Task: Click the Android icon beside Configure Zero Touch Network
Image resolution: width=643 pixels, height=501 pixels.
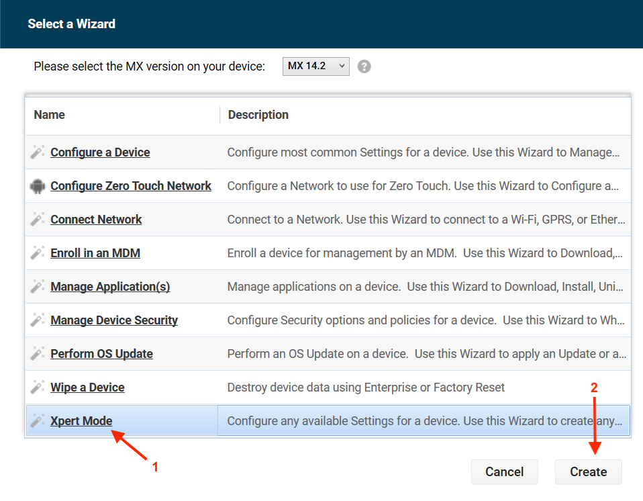Action: [38, 186]
